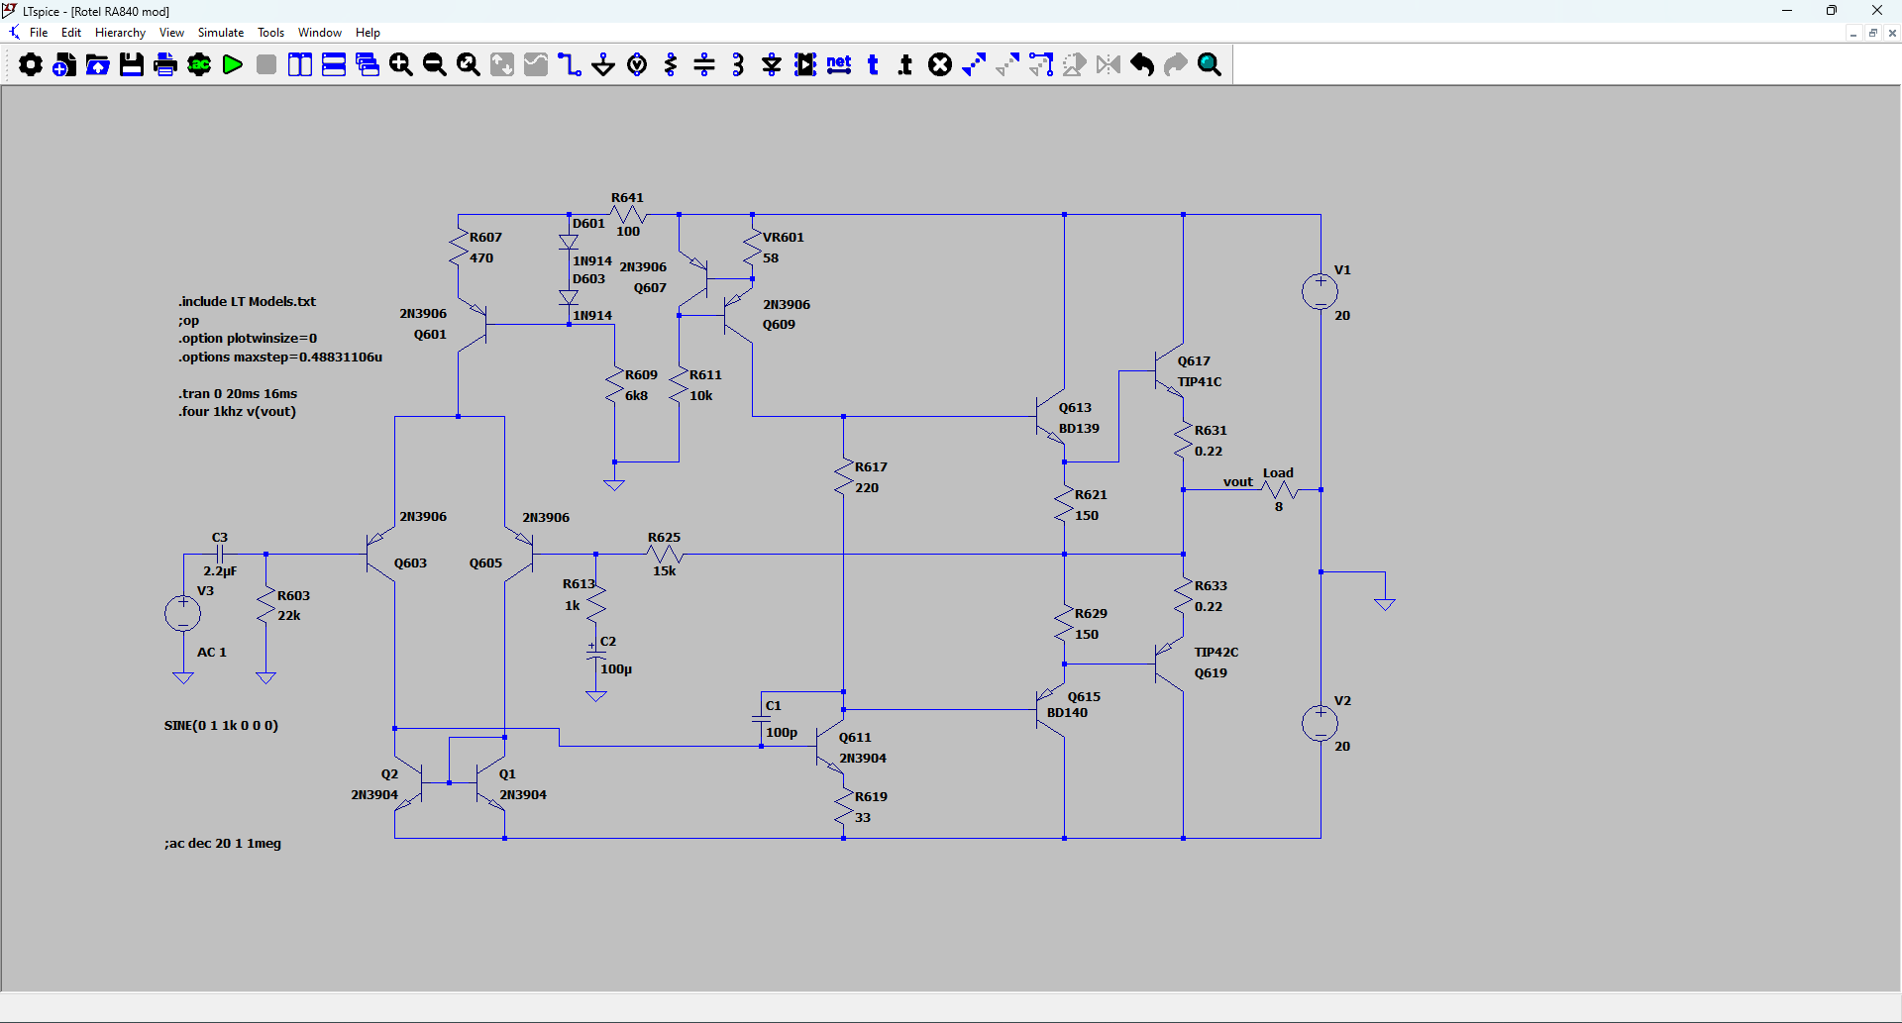Image resolution: width=1902 pixels, height=1023 pixels.
Task: Click the ';ac dec 20 1 1meg' comment
Action: pyautogui.click(x=223, y=844)
